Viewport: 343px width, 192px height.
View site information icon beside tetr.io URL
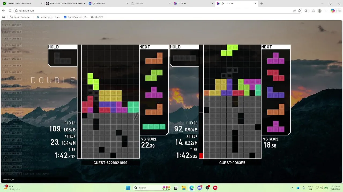pyautogui.click(x=16, y=11)
